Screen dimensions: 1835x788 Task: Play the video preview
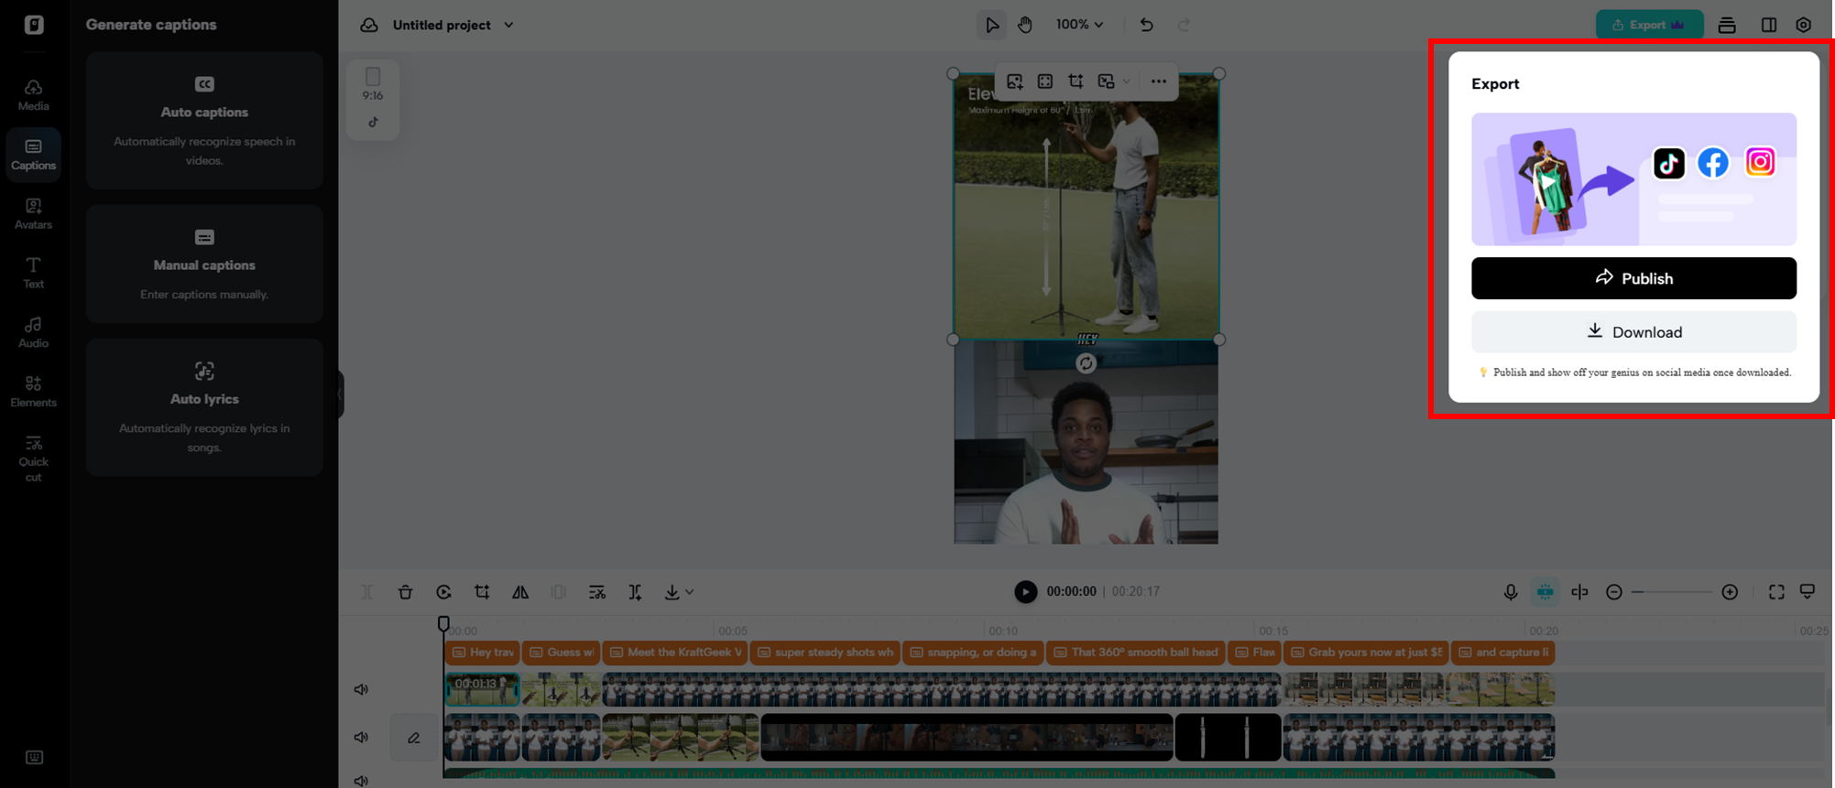[x=1025, y=592]
